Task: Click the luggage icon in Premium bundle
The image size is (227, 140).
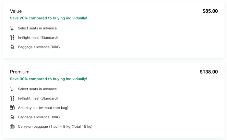Action: pos(12,117)
